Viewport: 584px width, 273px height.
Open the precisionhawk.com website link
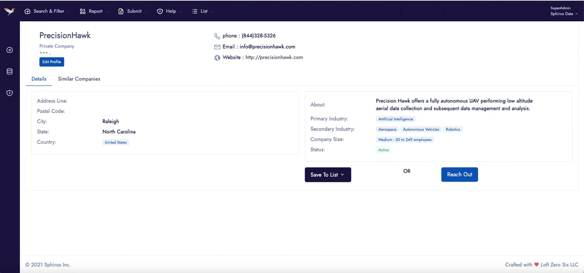click(x=274, y=57)
